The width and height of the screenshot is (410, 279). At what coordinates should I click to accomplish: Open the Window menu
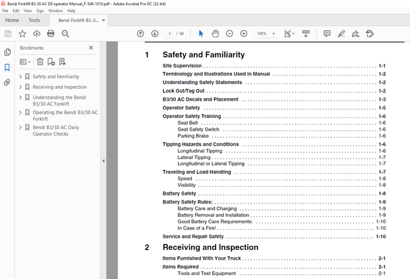click(x=56, y=11)
